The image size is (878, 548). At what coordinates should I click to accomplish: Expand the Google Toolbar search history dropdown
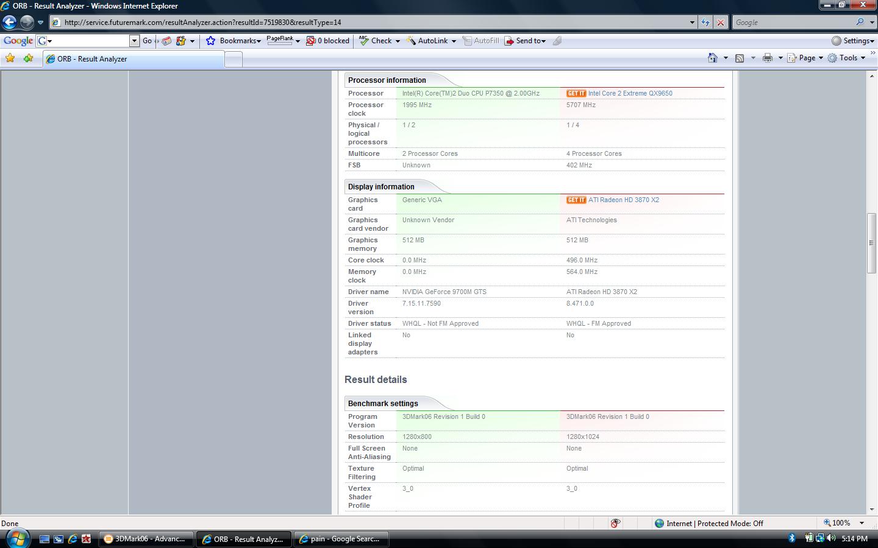(x=134, y=41)
